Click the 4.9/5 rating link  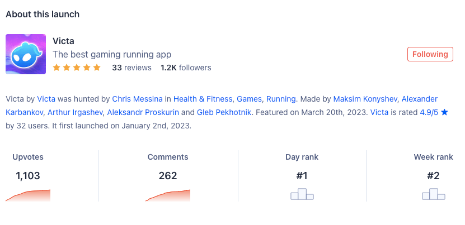(x=429, y=112)
